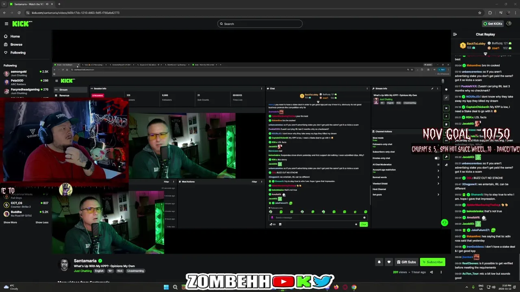Click the Just Chatting category link

click(83, 271)
